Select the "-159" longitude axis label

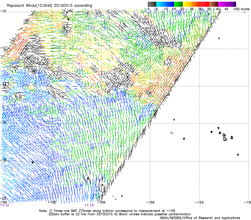click(x=101, y=202)
